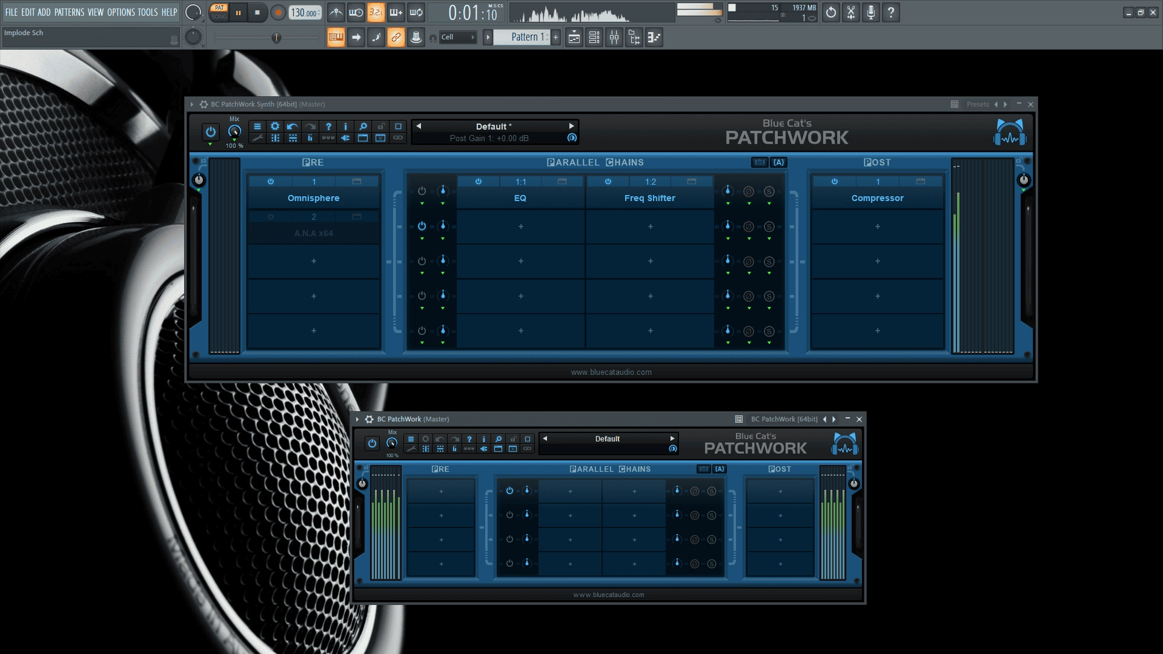Click the redo arrow in PatchWork Synth toolbar
The image size is (1163, 654).
pos(310,127)
